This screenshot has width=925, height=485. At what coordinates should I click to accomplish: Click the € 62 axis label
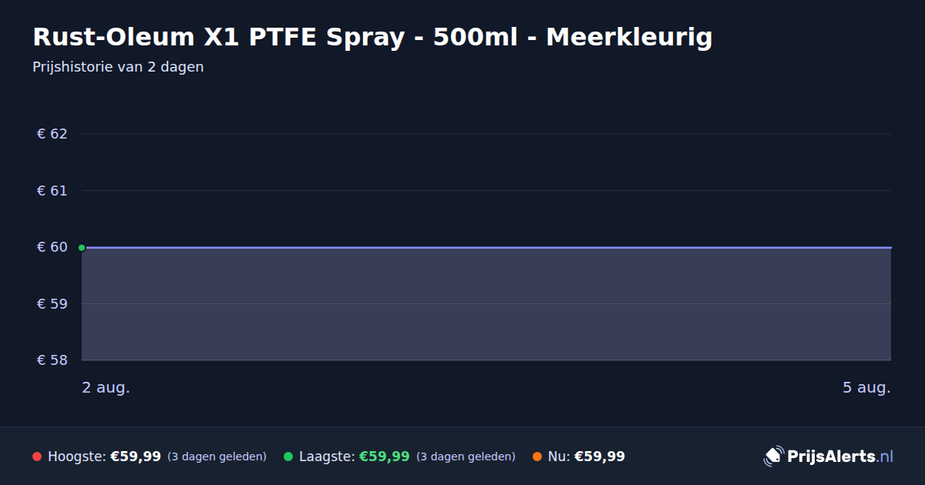(x=52, y=134)
